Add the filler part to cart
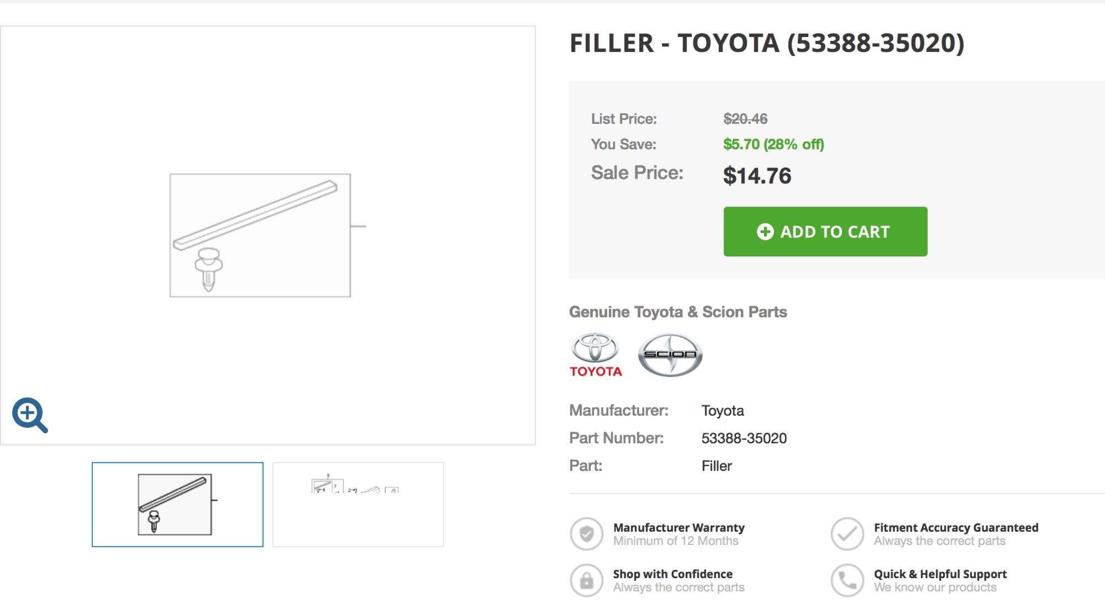 tap(825, 231)
